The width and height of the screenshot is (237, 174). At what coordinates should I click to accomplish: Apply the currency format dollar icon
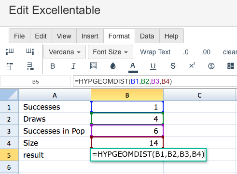click(211, 66)
